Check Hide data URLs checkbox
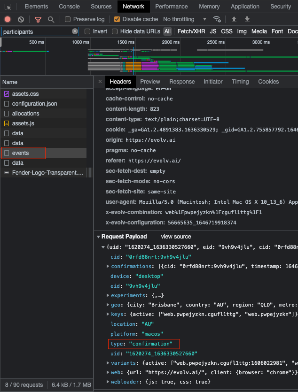This screenshot has height=392, width=298. pyautogui.click(x=115, y=31)
